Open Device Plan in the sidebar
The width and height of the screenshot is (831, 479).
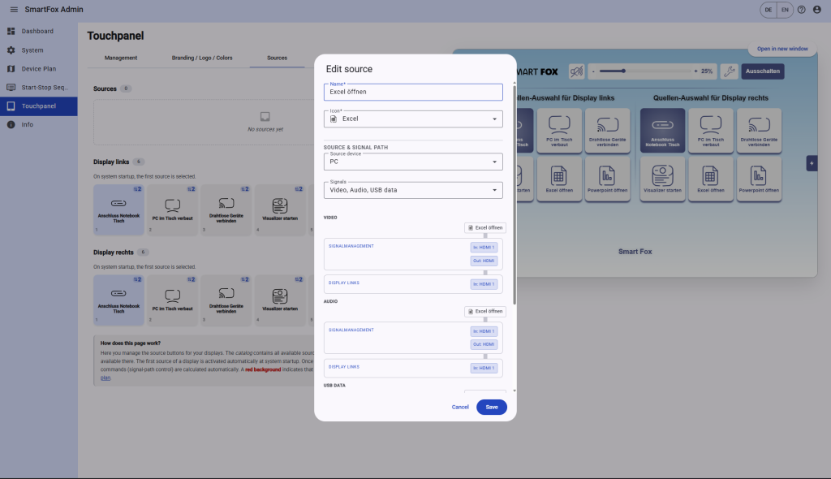39,68
